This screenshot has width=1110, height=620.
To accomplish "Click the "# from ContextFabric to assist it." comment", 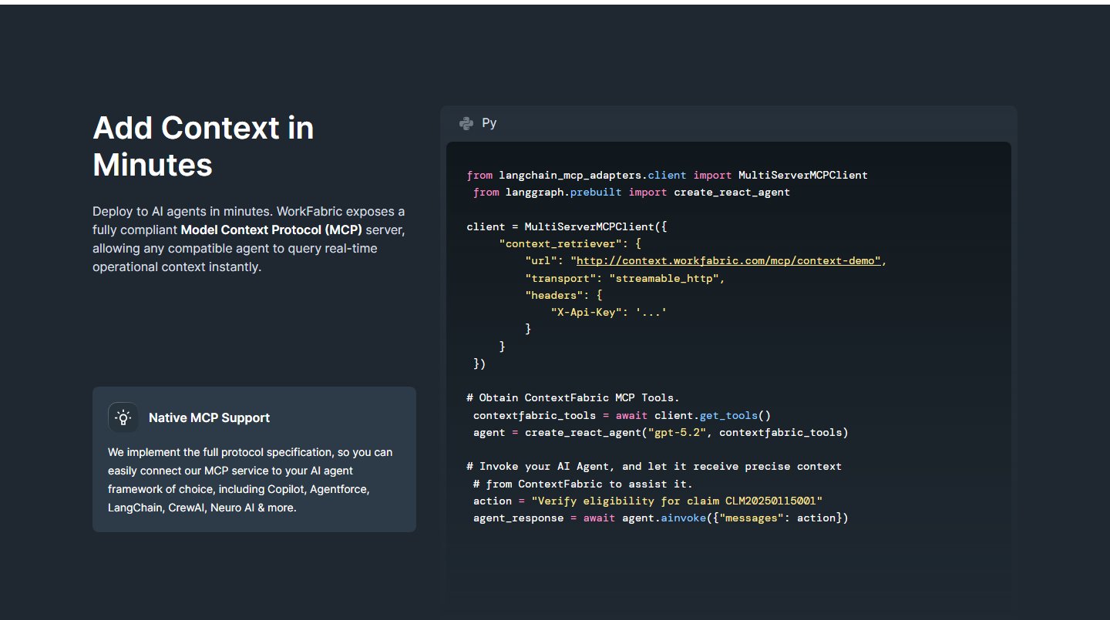I will pyautogui.click(x=583, y=484).
